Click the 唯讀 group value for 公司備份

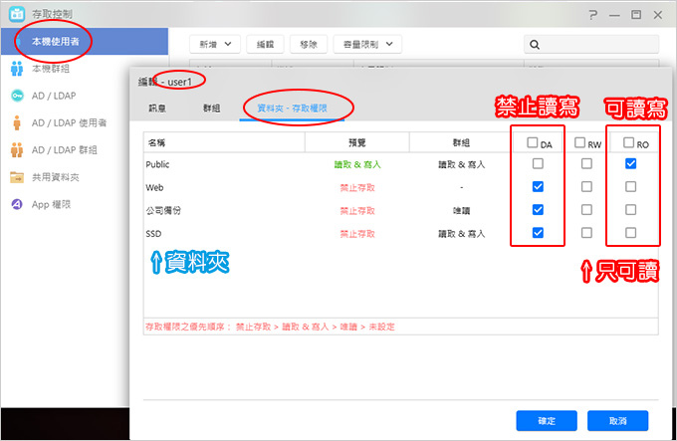click(x=461, y=211)
